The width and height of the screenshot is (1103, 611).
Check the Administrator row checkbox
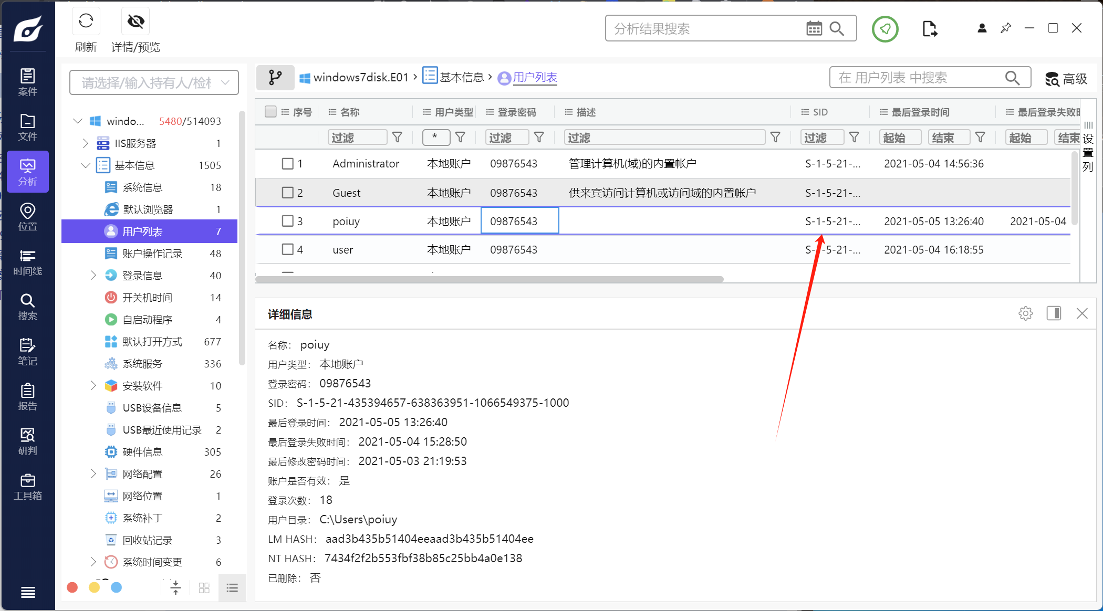pos(287,164)
